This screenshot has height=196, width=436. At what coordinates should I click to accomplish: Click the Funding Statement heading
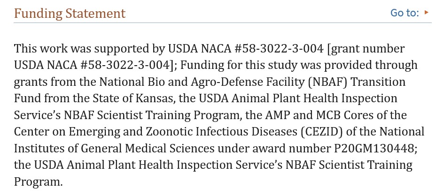(x=70, y=13)
